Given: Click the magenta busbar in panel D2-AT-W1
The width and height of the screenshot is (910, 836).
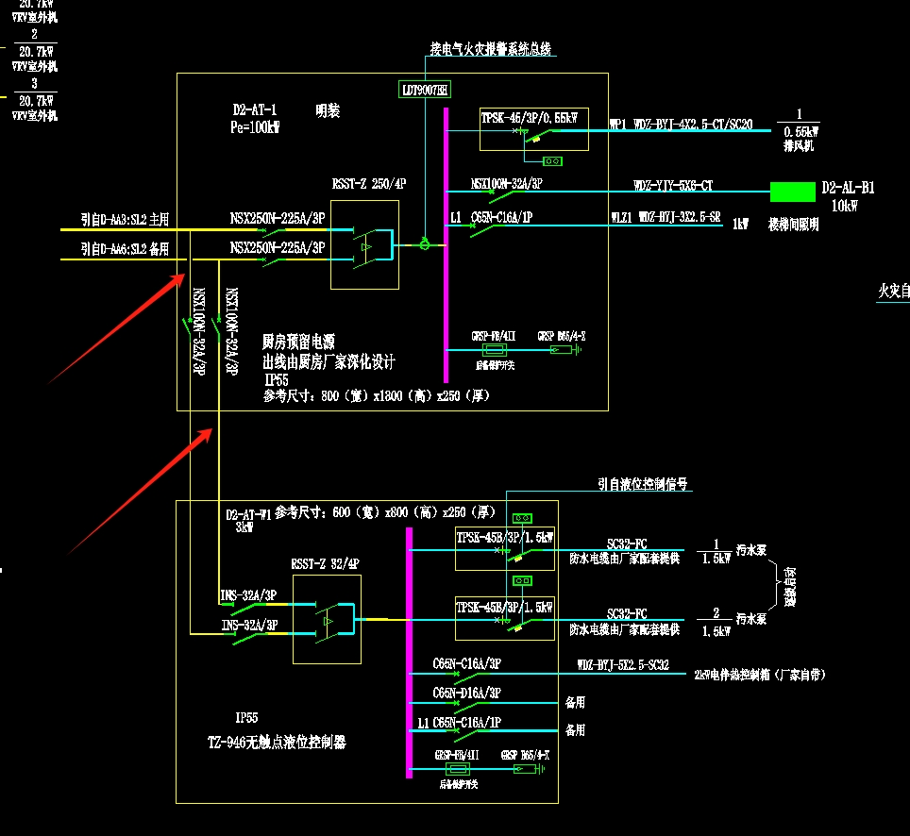Looking at the screenshot, I should (x=409, y=653).
